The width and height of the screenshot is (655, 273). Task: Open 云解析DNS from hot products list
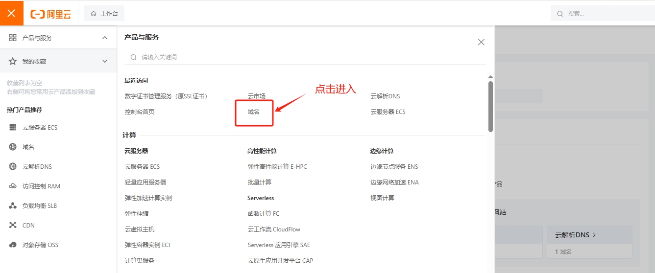37,166
